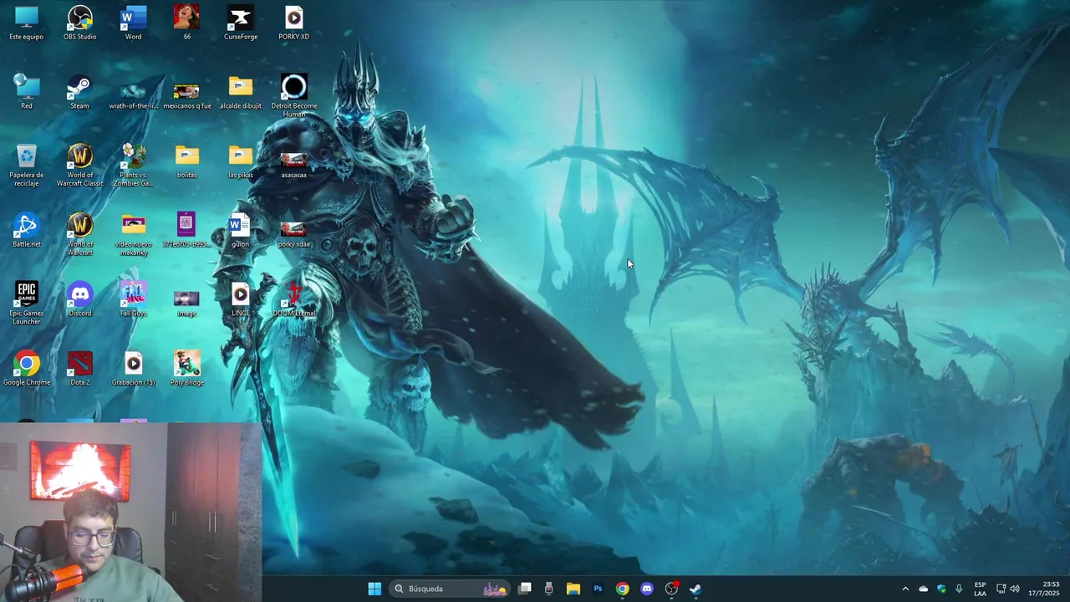The width and height of the screenshot is (1070, 602).
Task: Switch to Discord in the taskbar
Action: (x=646, y=589)
